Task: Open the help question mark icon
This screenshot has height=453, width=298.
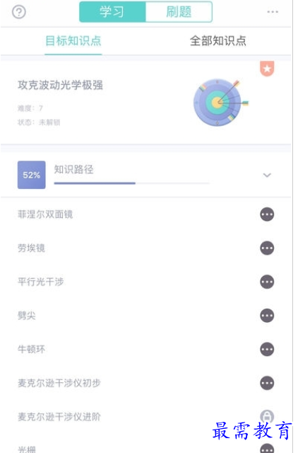Action: coord(19,12)
